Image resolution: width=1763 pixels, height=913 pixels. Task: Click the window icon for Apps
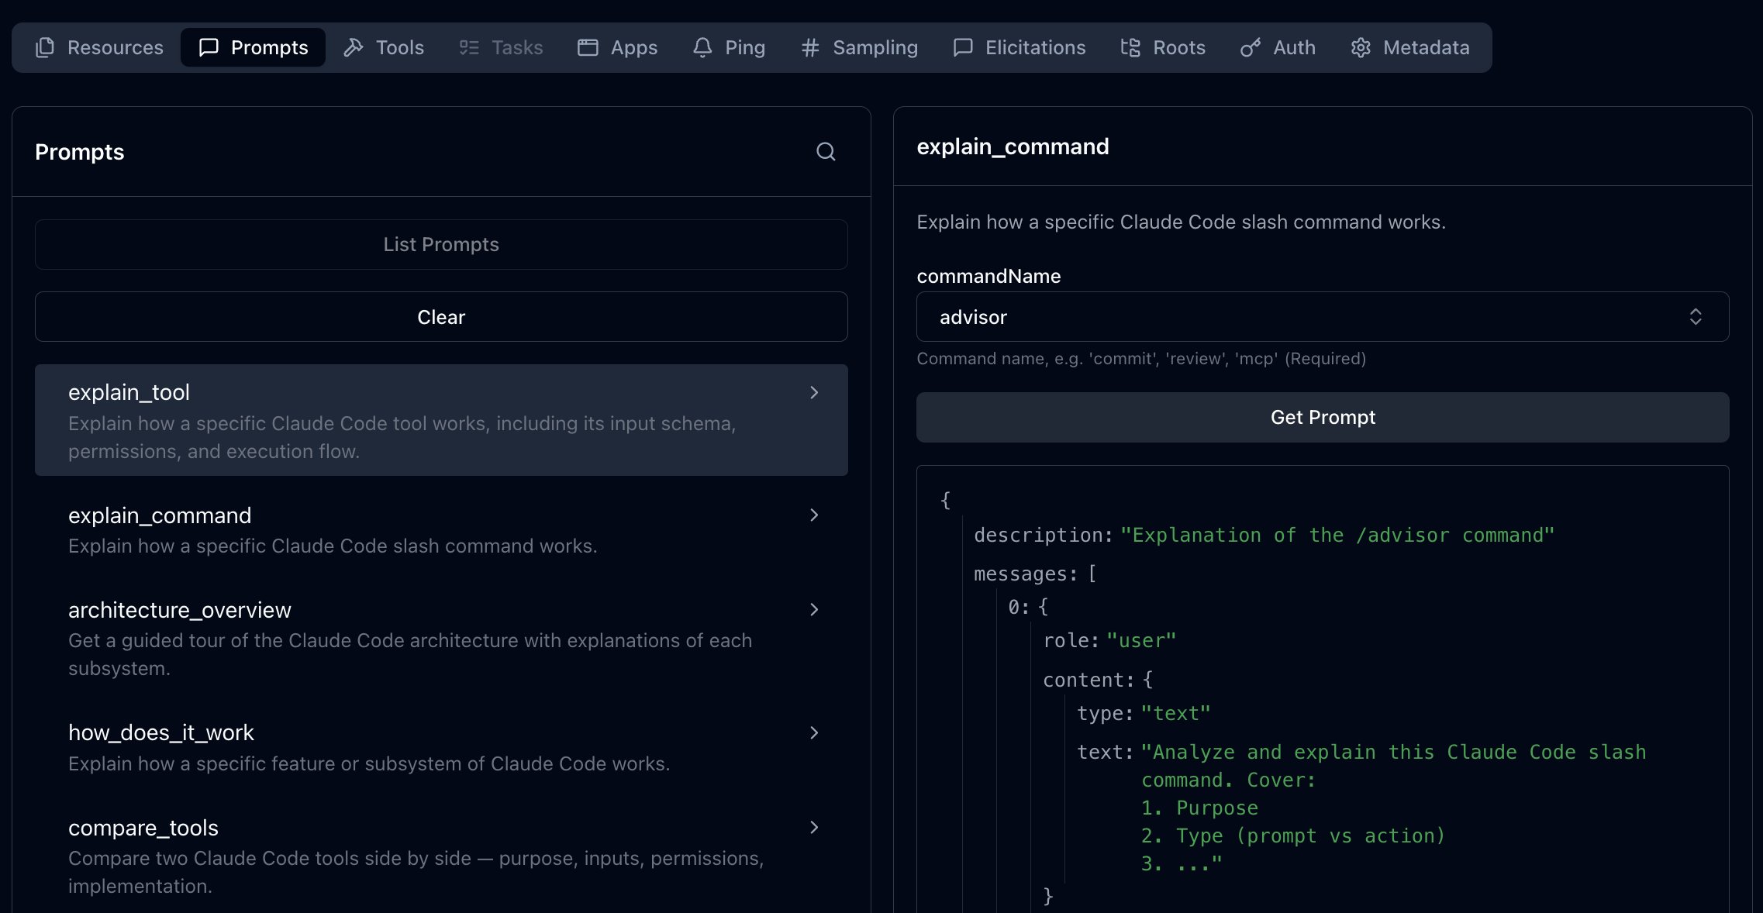coord(588,48)
